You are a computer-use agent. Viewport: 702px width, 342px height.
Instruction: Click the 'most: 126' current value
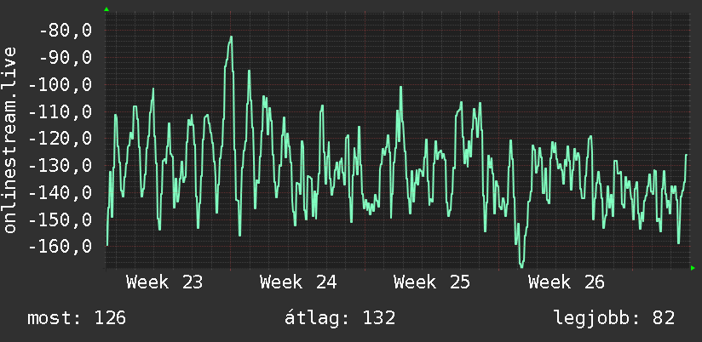[x=77, y=318]
